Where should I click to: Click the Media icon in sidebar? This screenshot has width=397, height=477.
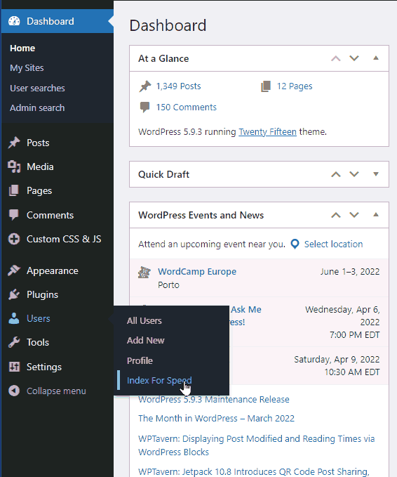14,166
